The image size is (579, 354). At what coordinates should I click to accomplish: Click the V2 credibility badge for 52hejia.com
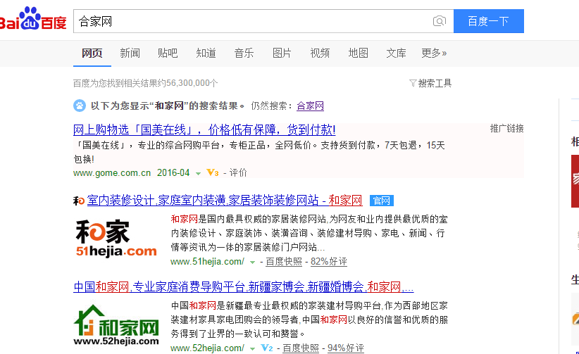266,348
